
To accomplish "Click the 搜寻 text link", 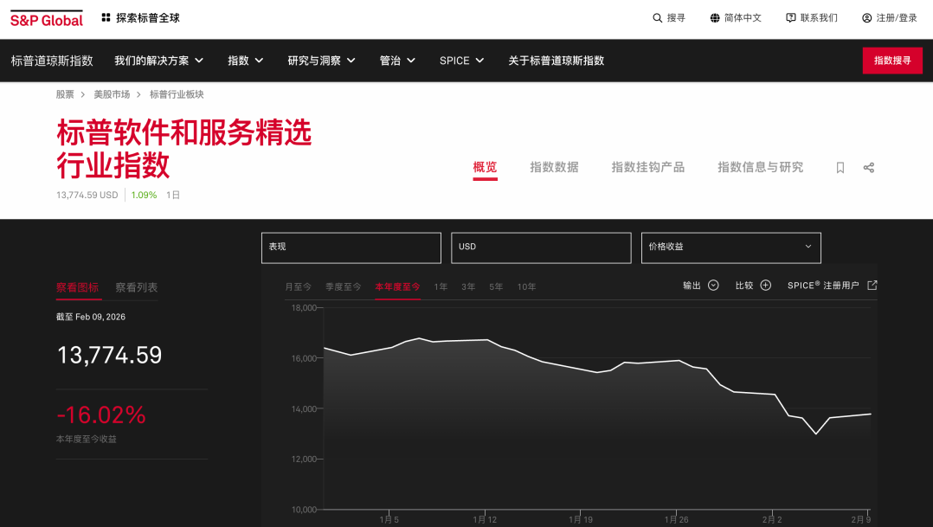I will pos(676,18).
